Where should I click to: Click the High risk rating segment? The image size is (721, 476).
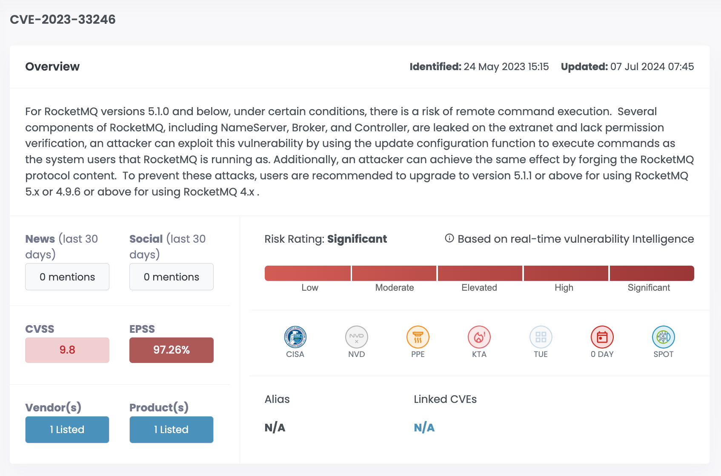(566, 273)
